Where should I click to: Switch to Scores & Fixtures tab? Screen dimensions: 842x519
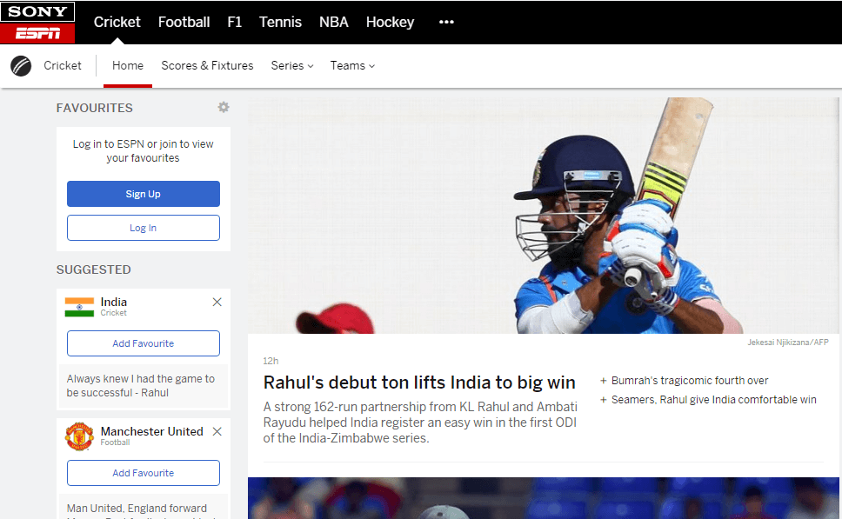207,65
